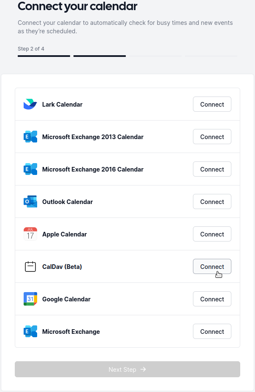This screenshot has width=255, height=392.
Task: Click the first step progress bar segment
Action: (44, 56)
